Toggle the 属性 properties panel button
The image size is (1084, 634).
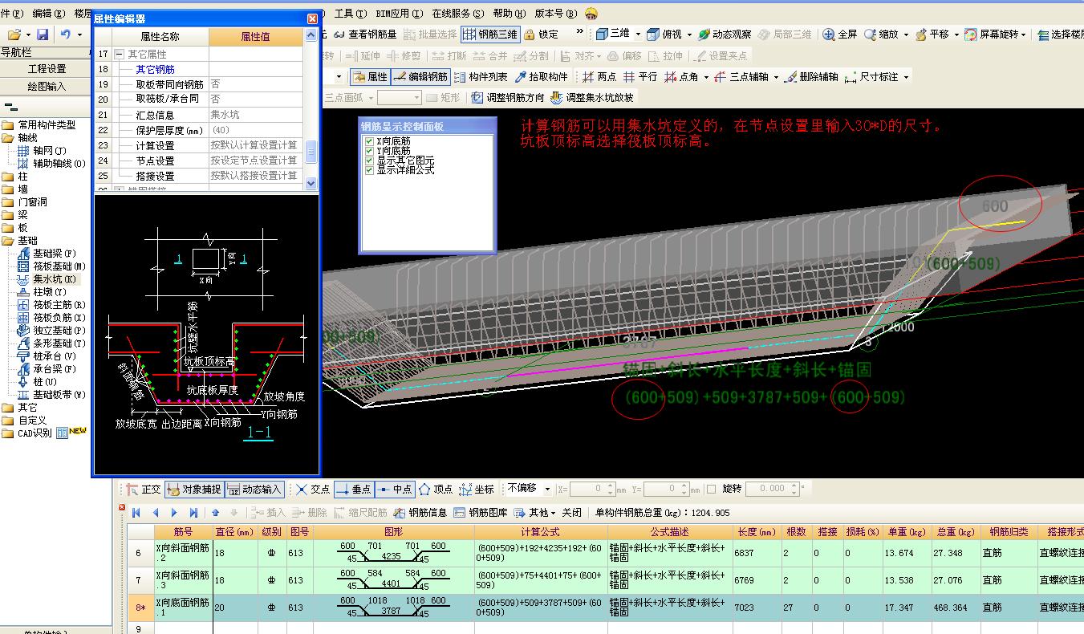click(371, 77)
